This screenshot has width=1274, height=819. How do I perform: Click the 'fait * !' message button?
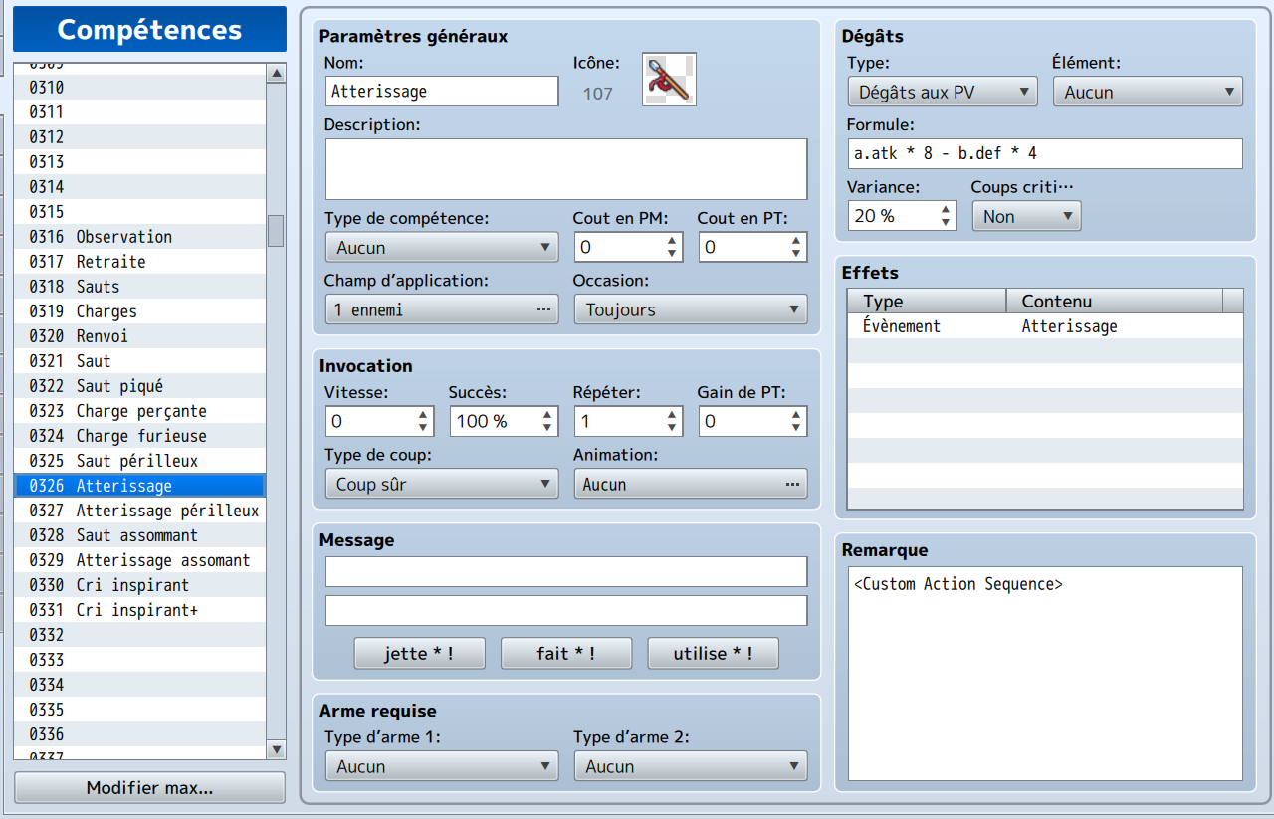[566, 653]
